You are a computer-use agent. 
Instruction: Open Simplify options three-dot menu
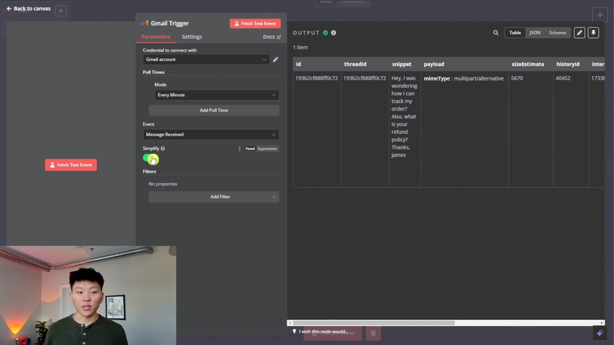(239, 149)
